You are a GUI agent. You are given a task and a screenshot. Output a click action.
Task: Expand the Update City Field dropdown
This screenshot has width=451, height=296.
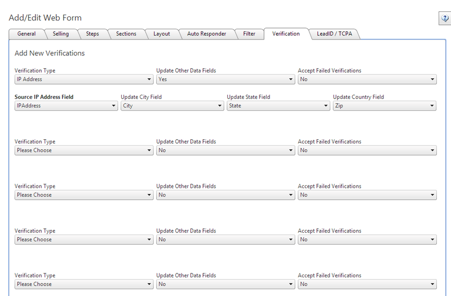pyautogui.click(x=172, y=105)
